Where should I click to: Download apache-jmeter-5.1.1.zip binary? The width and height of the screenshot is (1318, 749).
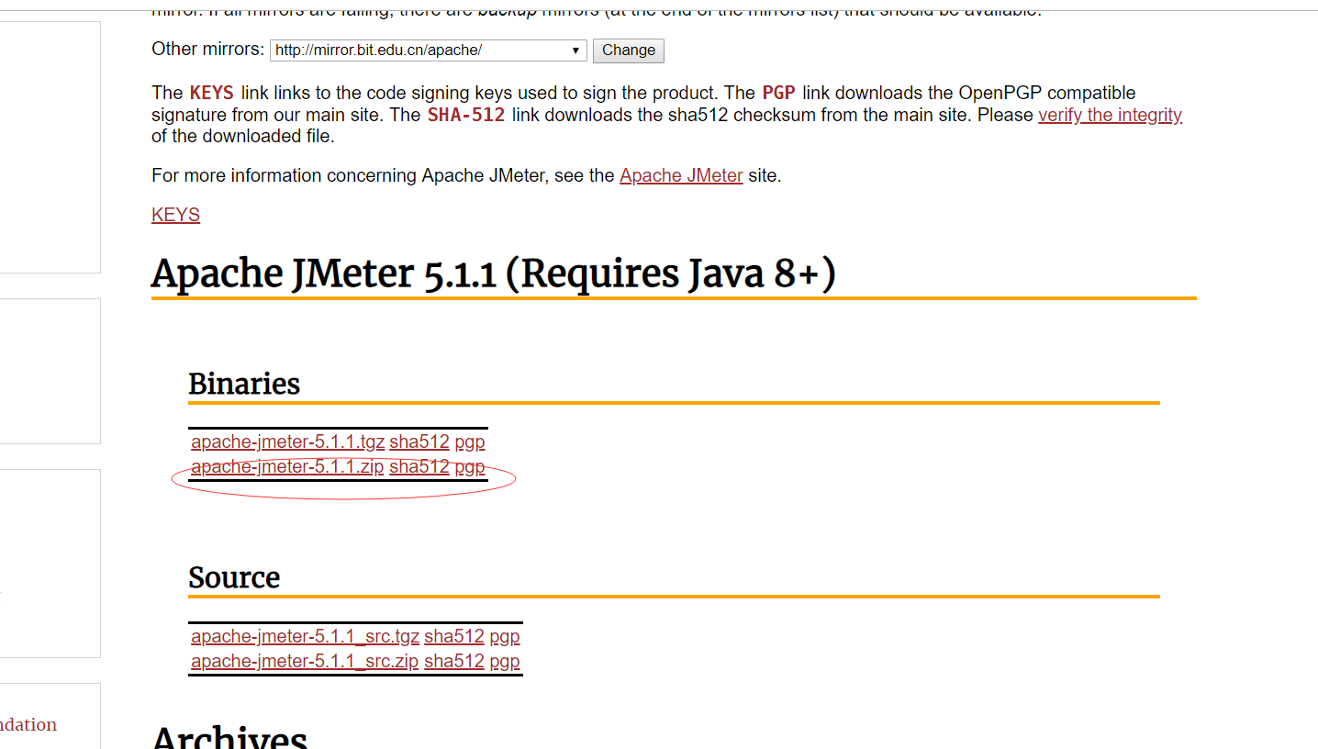click(287, 466)
